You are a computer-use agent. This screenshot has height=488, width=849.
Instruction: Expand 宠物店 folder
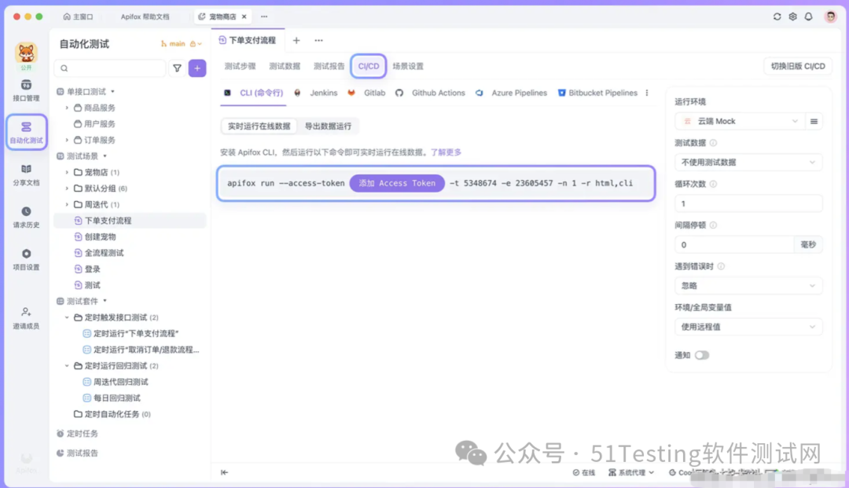(67, 172)
